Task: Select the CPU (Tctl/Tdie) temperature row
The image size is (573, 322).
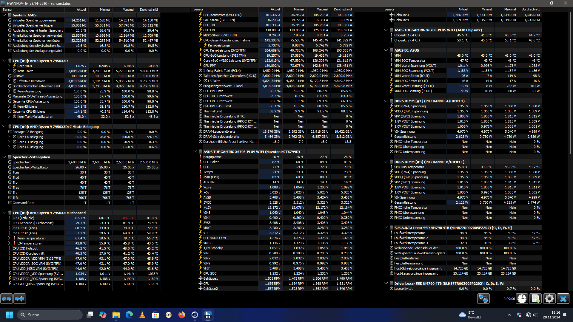Action: pos(23,218)
